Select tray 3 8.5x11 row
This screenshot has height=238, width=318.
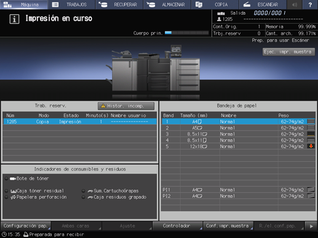point(239,134)
